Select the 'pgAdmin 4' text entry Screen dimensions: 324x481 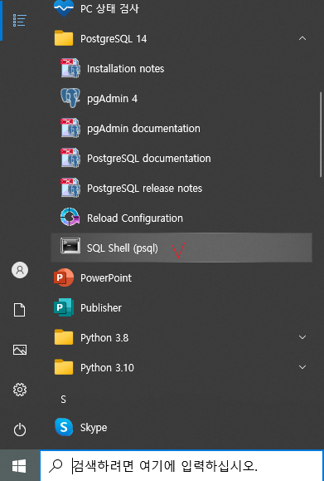[x=113, y=99]
